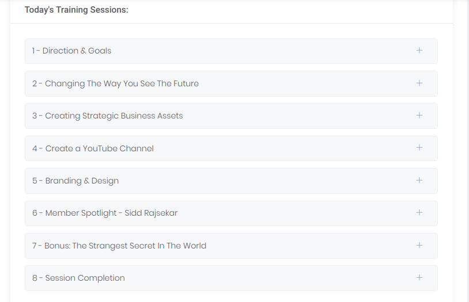
Task: Click plus icon beside Changing The Way You See
Action: click(419, 83)
